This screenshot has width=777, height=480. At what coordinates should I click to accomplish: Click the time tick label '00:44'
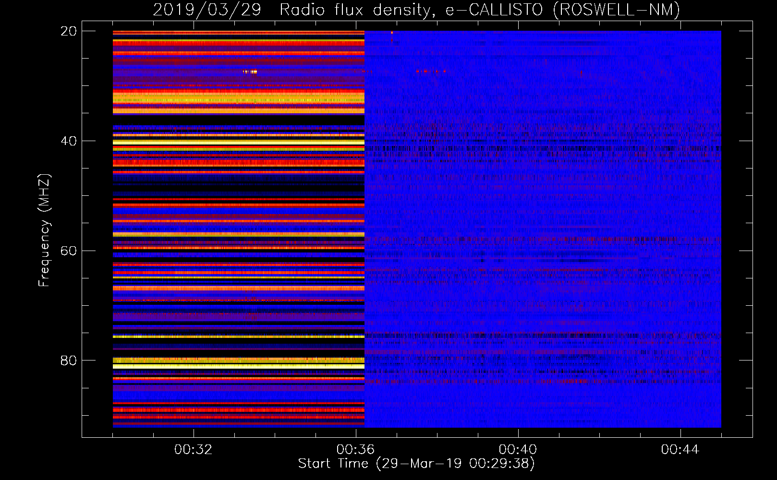(680, 450)
